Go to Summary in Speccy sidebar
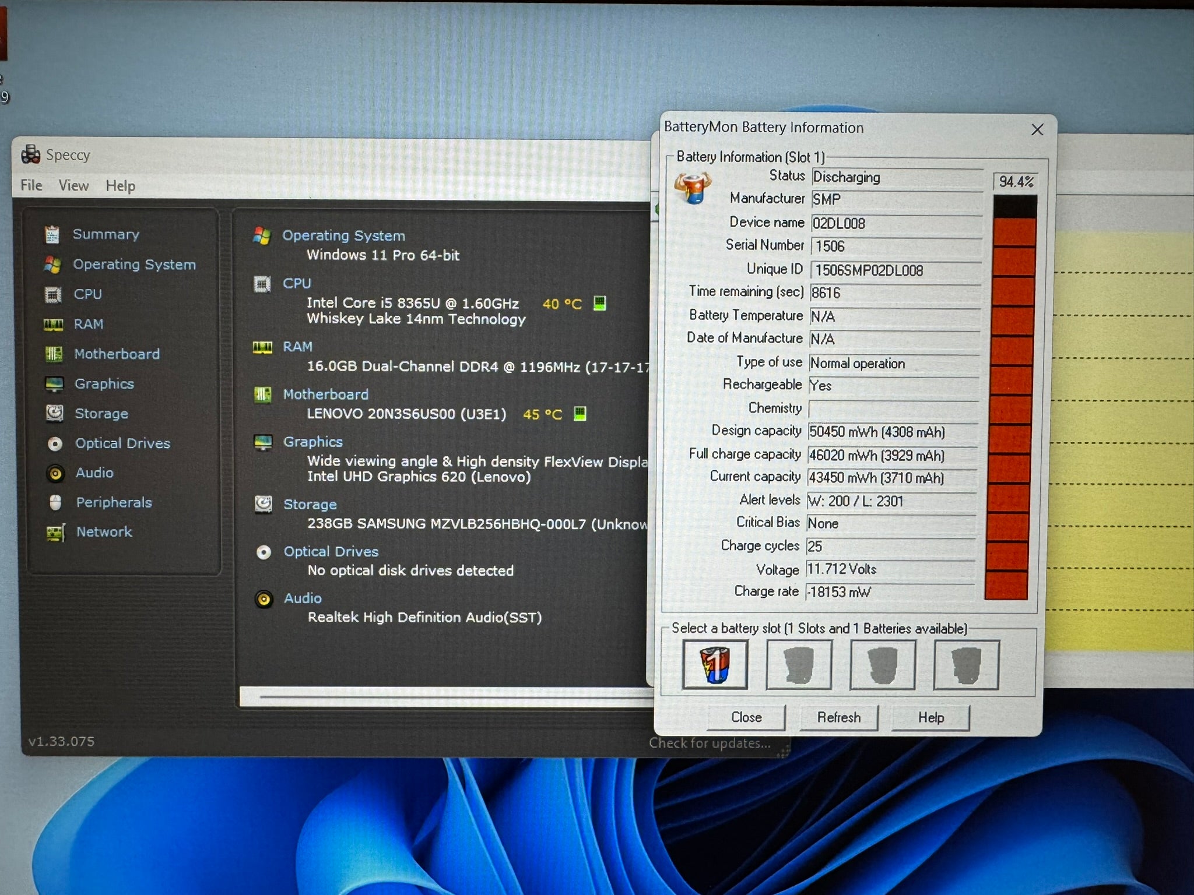The width and height of the screenshot is (1194, 895). pyautogui.click(x=106, y=234)
